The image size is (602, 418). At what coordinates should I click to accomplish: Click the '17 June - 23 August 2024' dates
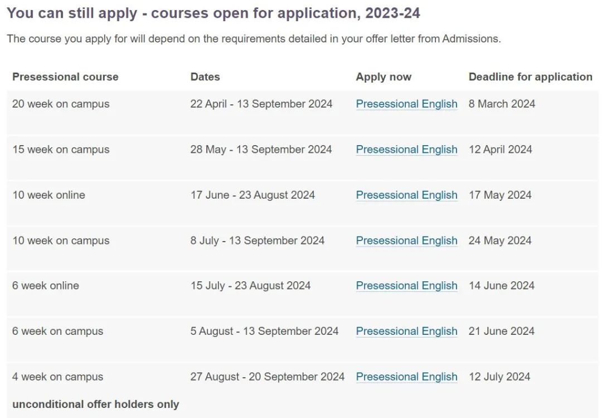(253, 195)
